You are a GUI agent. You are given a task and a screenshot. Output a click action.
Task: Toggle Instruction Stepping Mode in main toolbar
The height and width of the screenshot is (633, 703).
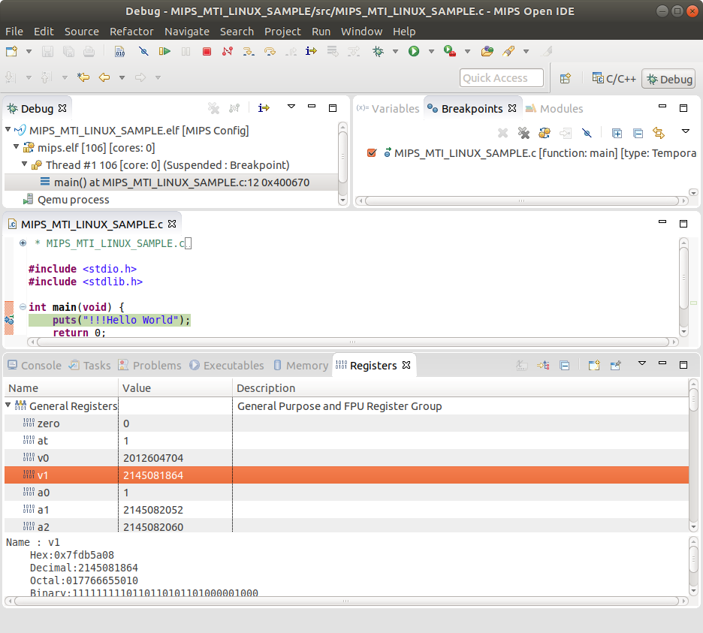click(x=311, y=52)
